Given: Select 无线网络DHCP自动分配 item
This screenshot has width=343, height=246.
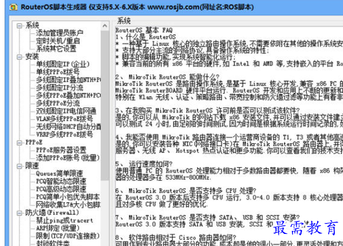Looking at the screenshot, I should coord(68,126).
